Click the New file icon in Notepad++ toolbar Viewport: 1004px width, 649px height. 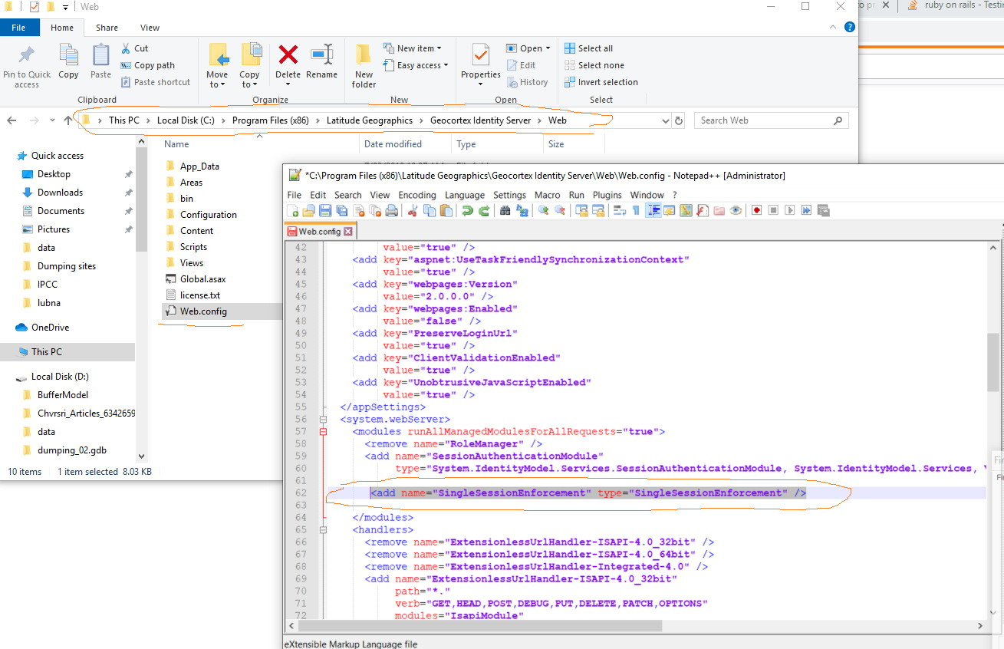pyautogui.click(x=292, y=211)
